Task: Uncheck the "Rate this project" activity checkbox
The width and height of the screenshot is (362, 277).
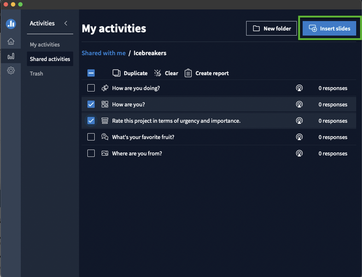Action: click(x=91, y=121)
